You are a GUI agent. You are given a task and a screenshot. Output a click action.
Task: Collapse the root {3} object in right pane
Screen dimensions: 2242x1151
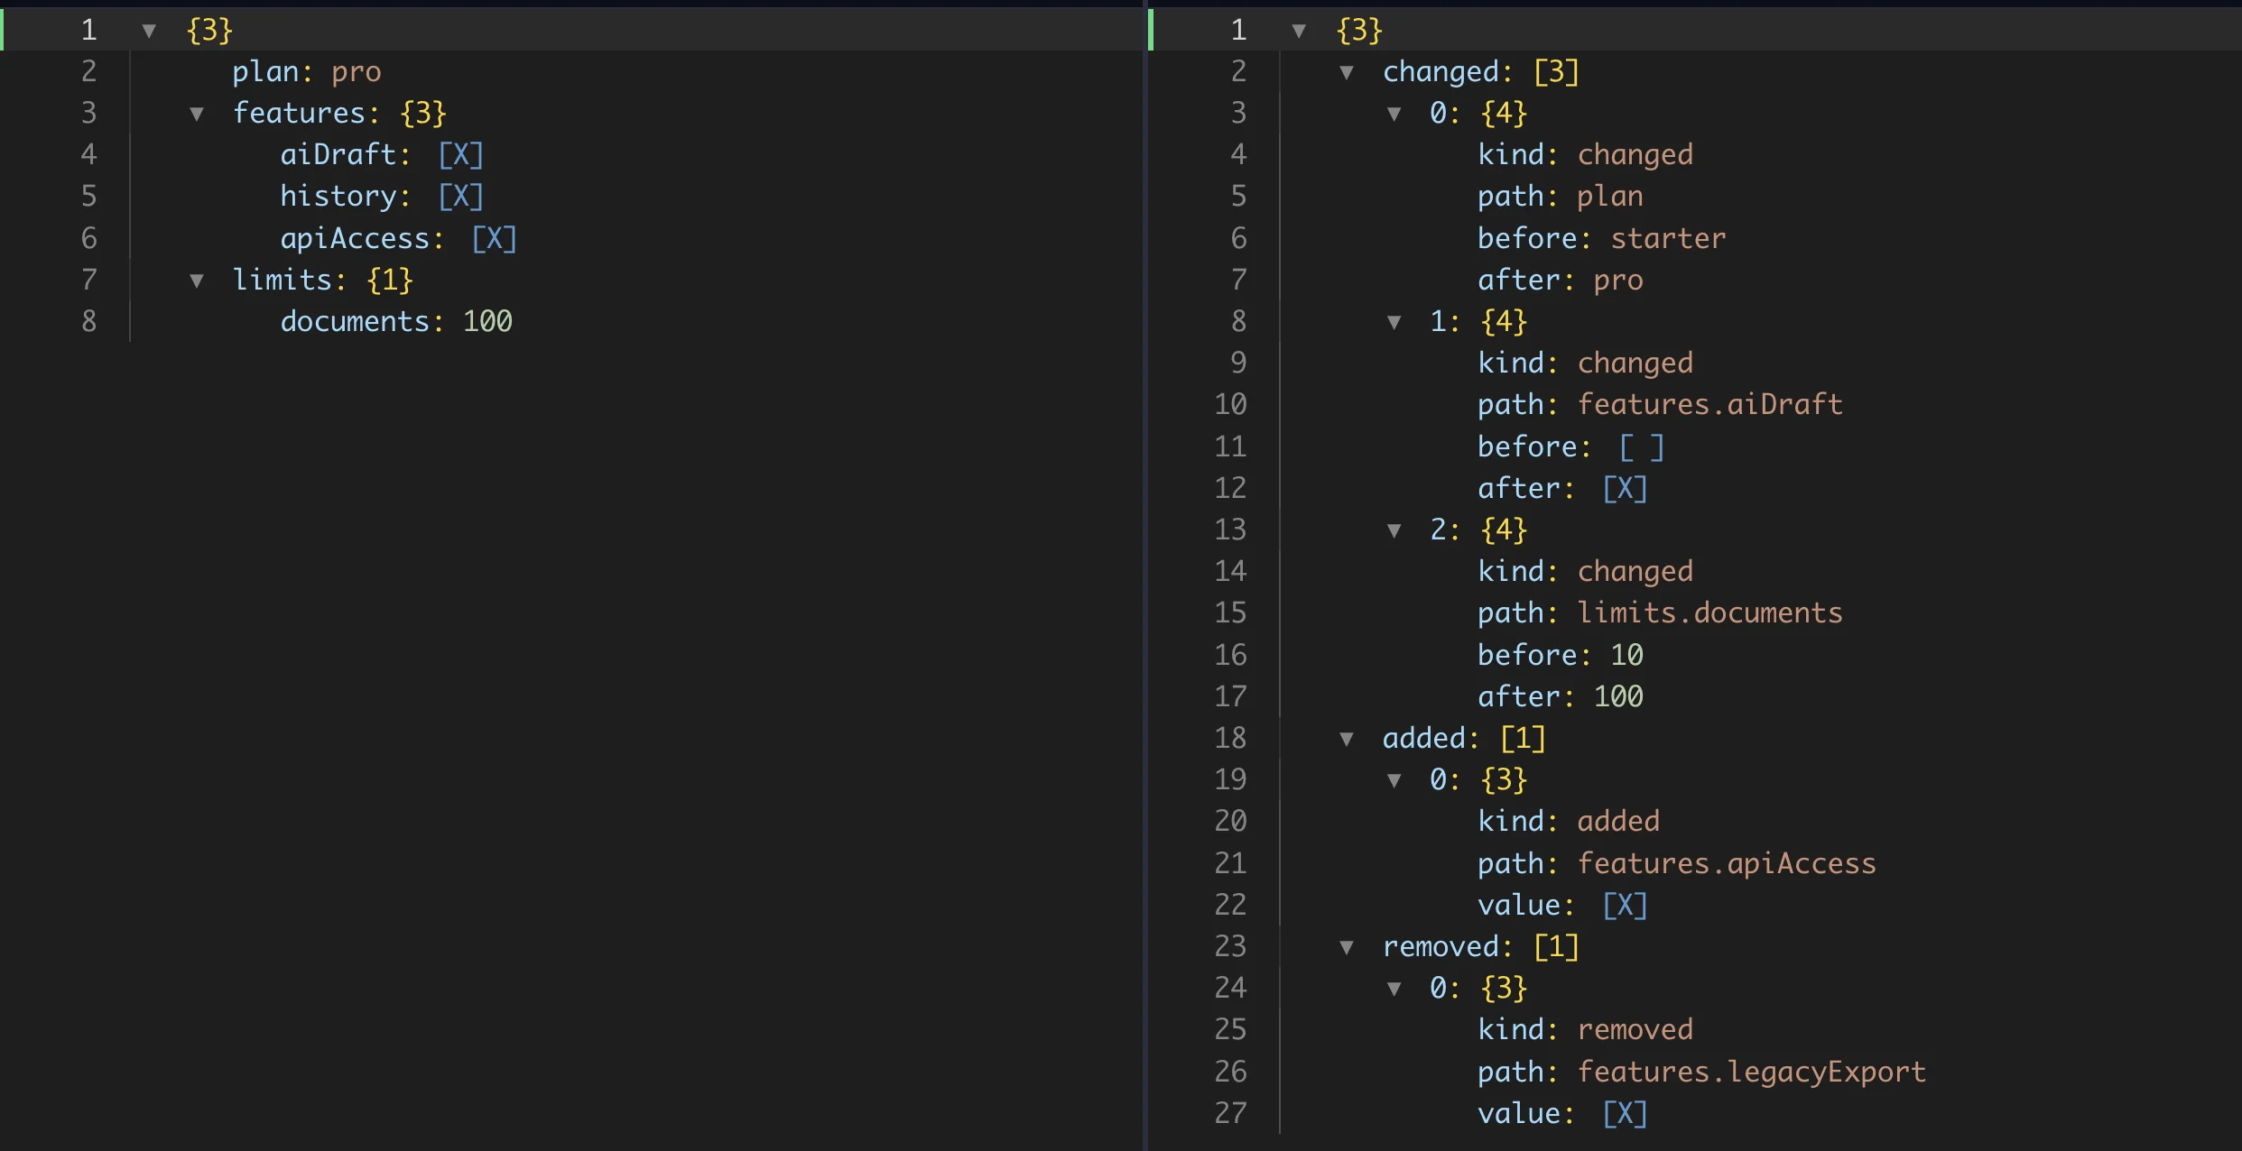(x=1299, y=32)
